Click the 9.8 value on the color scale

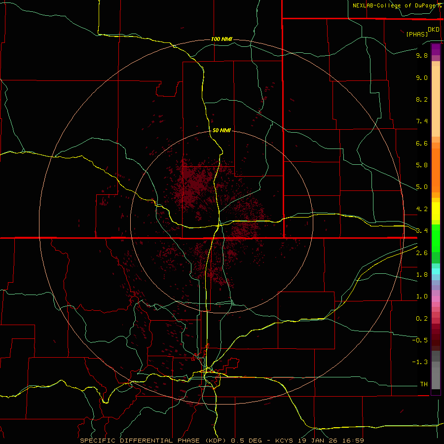422,55
